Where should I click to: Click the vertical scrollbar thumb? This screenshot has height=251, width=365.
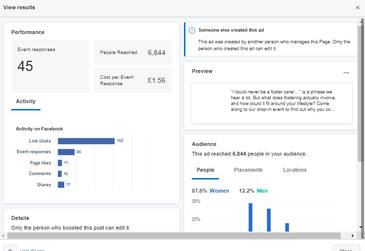click(361, 93)
